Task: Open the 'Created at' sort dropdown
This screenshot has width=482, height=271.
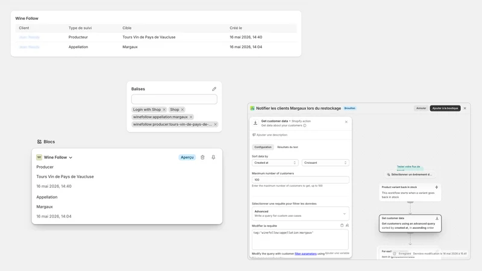Action: coord(275,163)
